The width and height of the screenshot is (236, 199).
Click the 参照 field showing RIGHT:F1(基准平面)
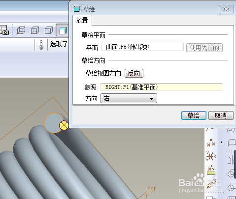162,87
